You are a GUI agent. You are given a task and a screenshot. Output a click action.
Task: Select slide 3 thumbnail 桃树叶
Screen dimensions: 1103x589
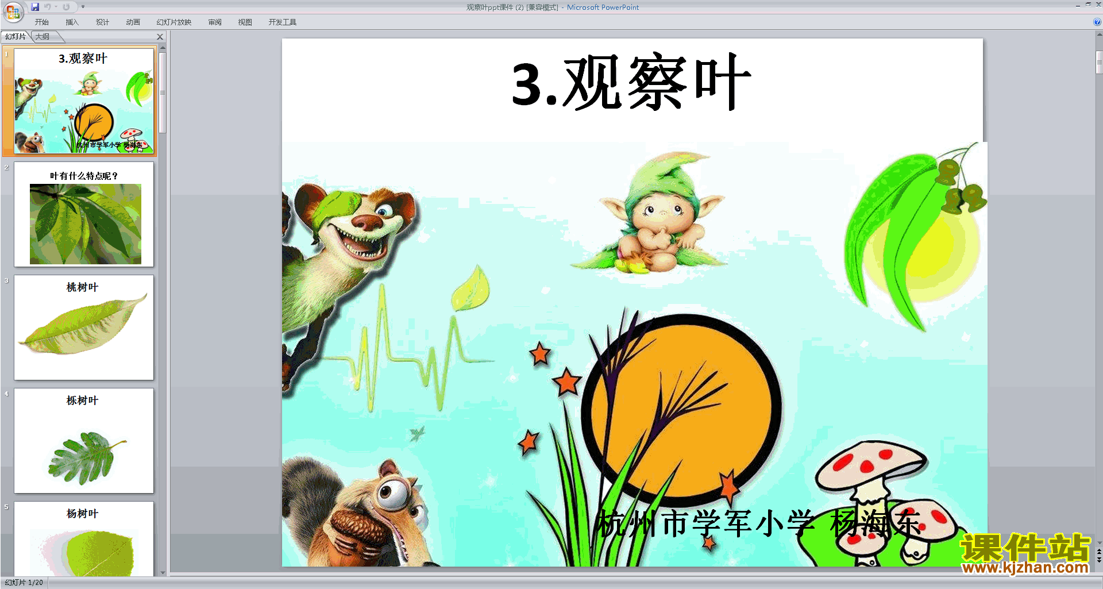(84, 327)
